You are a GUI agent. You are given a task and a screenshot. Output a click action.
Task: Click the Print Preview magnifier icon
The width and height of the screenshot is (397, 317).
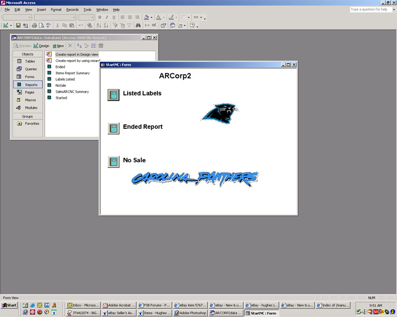click(x=41, y=25)
